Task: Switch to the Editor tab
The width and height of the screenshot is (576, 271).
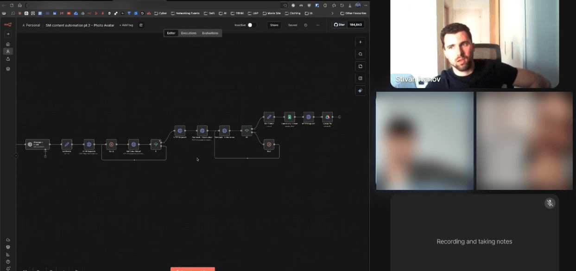Action: click(x=171, y=33)
